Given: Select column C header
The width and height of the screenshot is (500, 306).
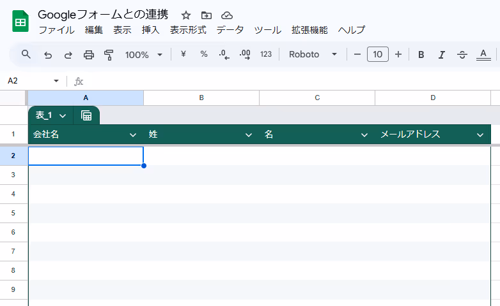Looking at the screenshot, I should coord(317,98).
